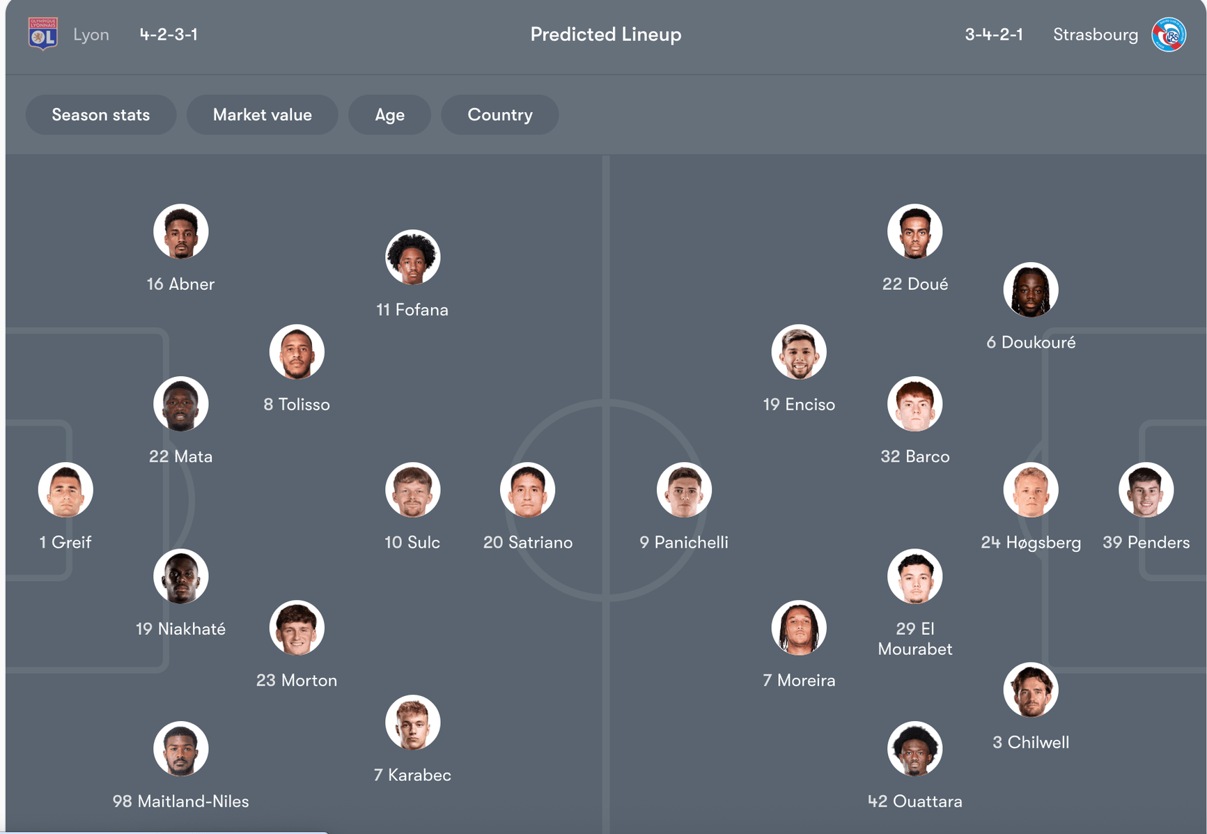Select Sulc's player portrait

[x=412, y=490]
